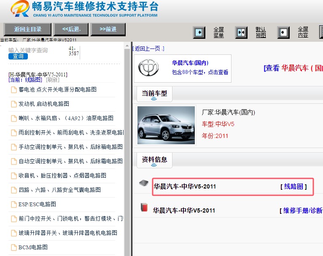Click the 全屏菜单 text label
The image size is (323, 256).
218,32
